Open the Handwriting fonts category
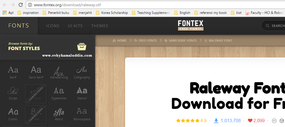This screenshot has width=285, height=127. pyautogui.click(x=59, y=72)
